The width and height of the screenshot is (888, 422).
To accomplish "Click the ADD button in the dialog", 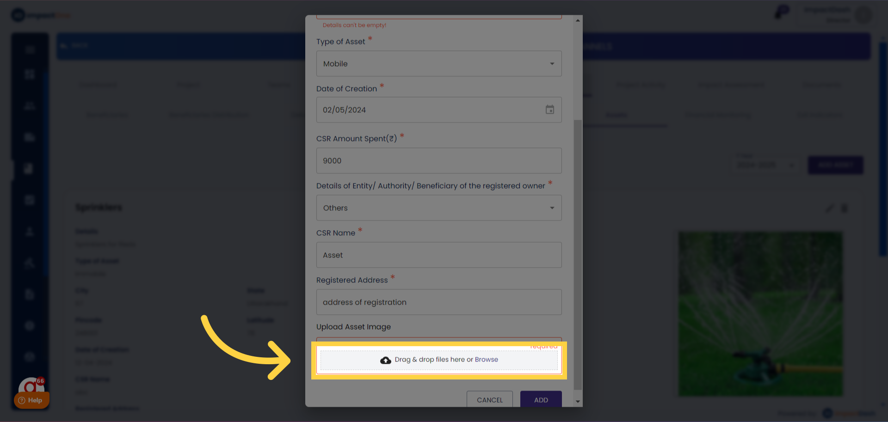I will 541,400.
